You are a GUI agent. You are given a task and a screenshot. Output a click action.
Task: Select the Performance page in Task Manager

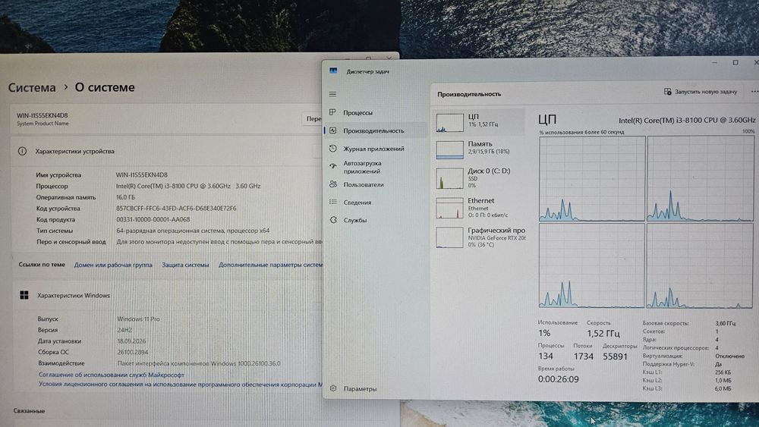click(x=375, y=130)
